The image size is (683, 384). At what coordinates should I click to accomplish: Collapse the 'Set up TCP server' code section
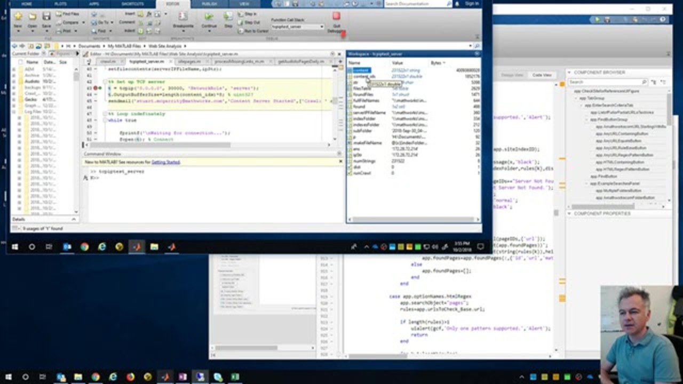point(104,82)
